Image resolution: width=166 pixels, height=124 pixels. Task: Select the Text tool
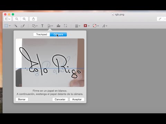pos(42,26)
